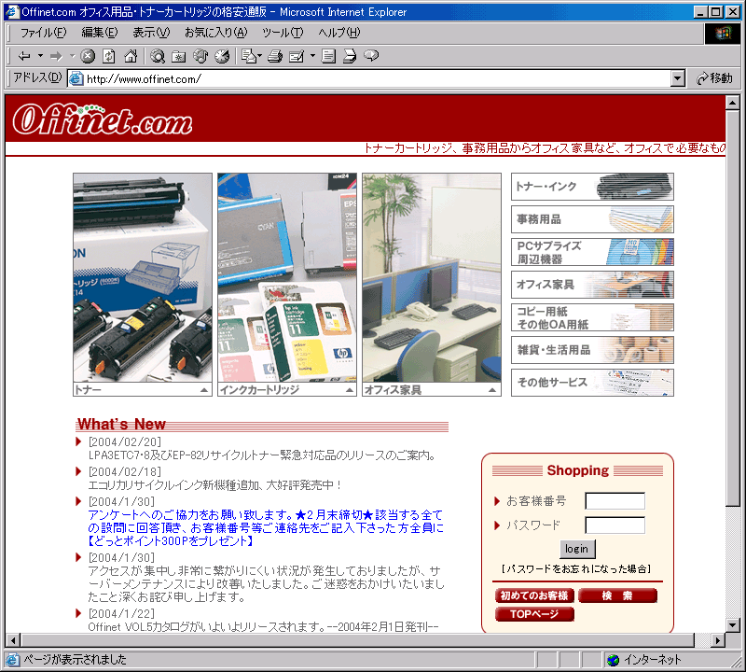Click the Windows flag throbber icon
This screenshot has height=672, width=746.
[722, 33]
